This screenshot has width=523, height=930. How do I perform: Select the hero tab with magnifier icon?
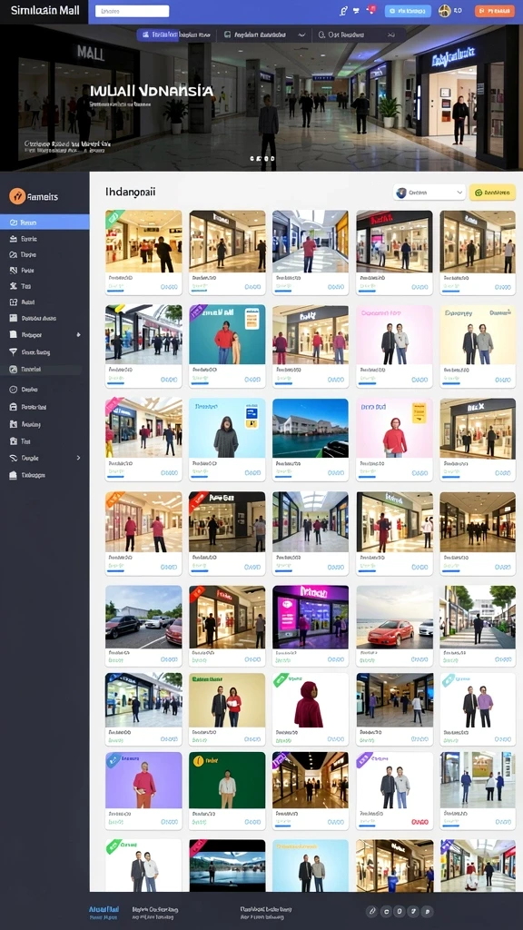click(x=341, y=35)
